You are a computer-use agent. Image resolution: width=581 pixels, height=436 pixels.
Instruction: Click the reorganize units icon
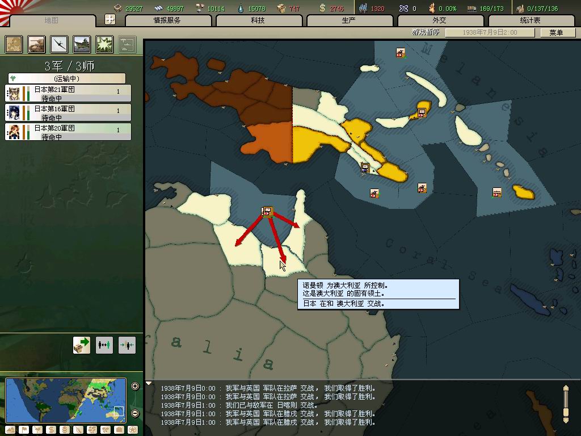pyautogui.click(x=104, y=345)
